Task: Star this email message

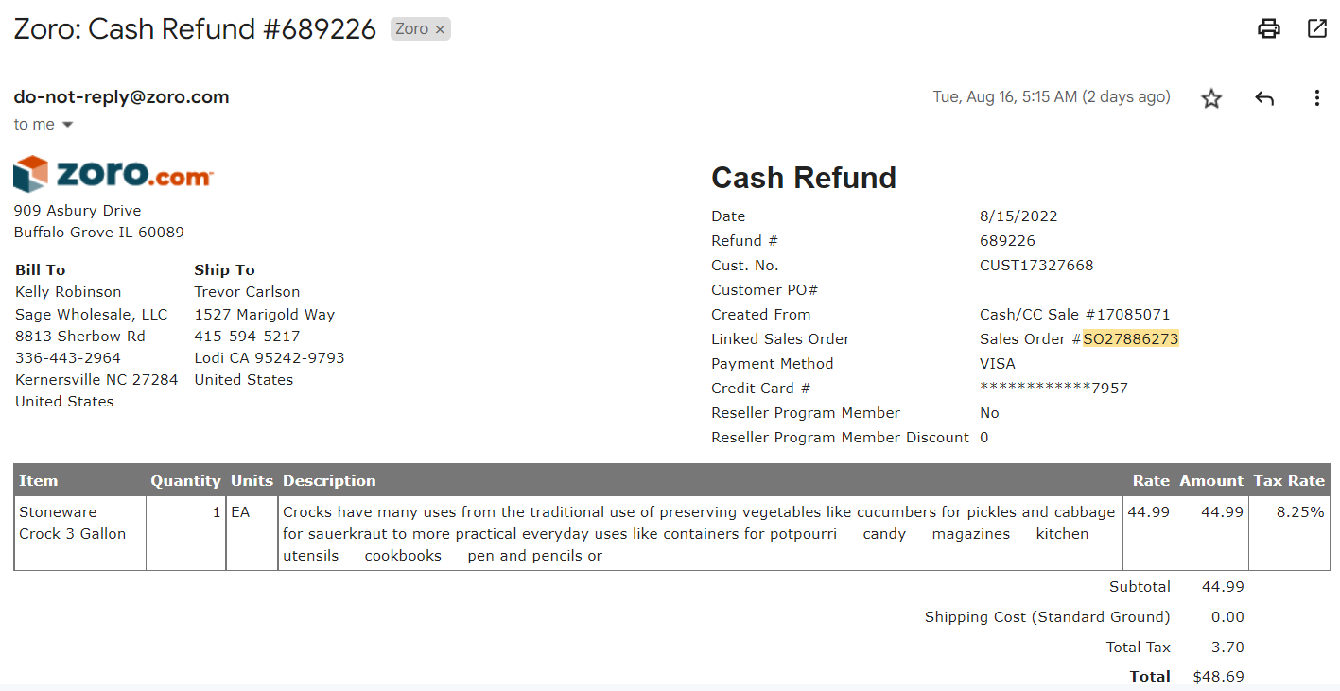Action: pos(1211,98)
